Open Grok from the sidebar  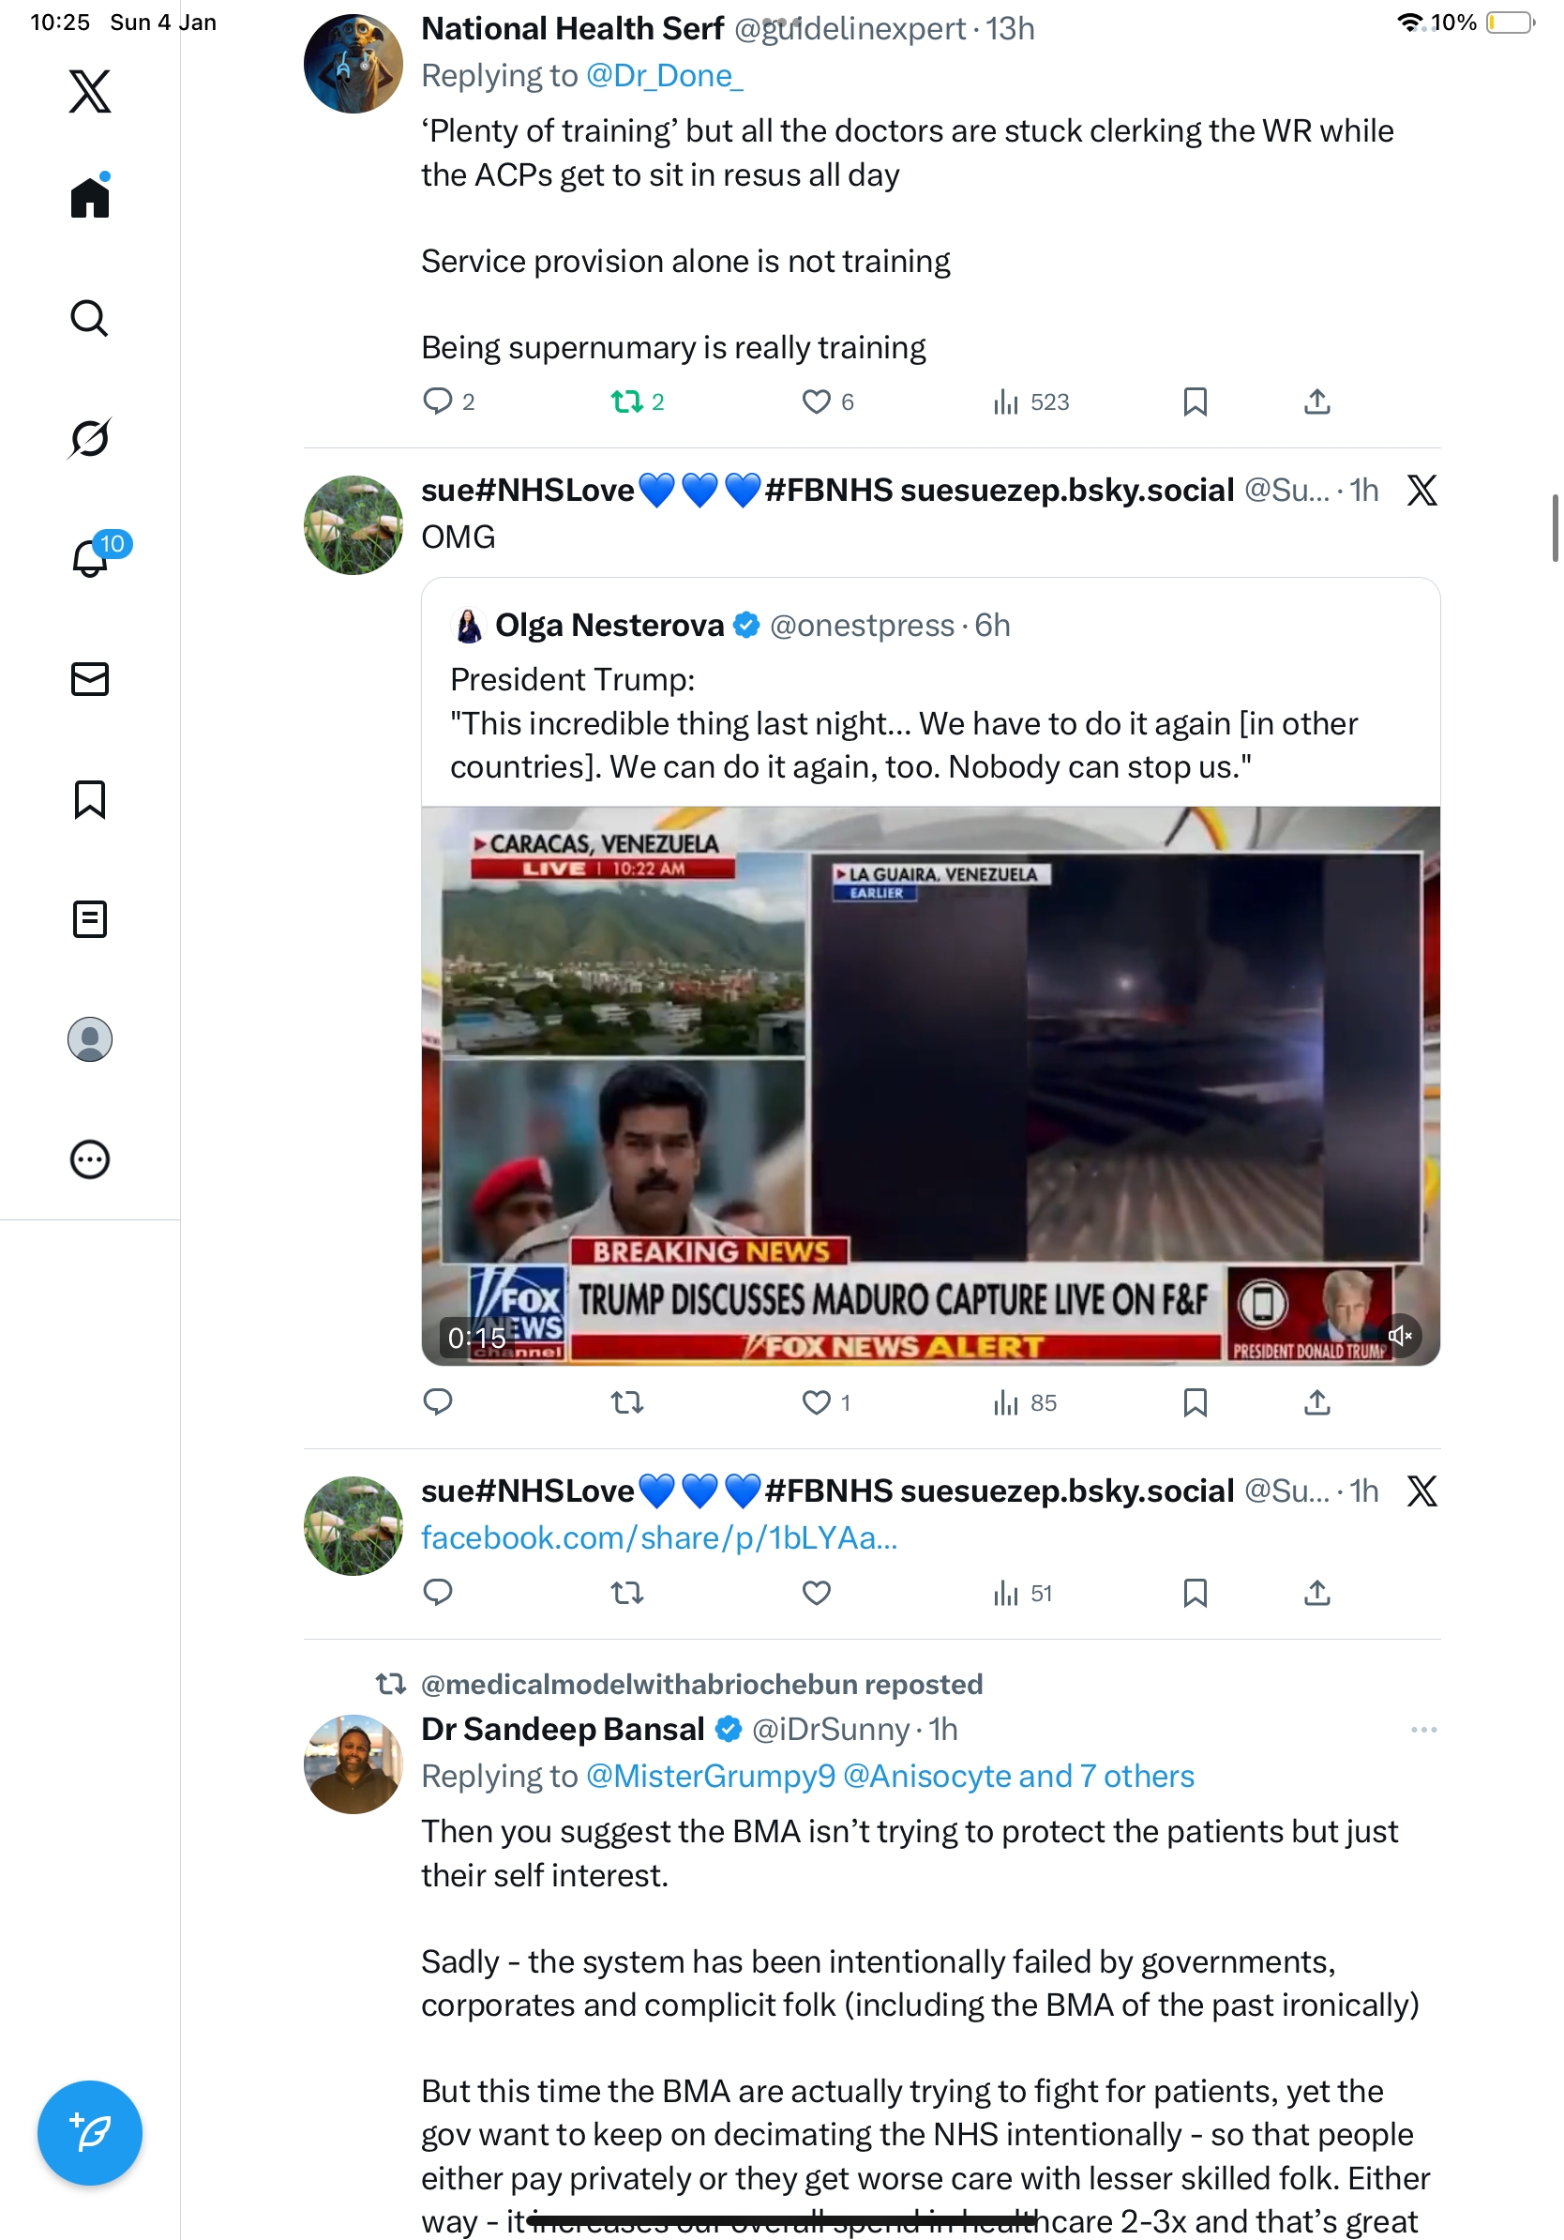(90, 438)
